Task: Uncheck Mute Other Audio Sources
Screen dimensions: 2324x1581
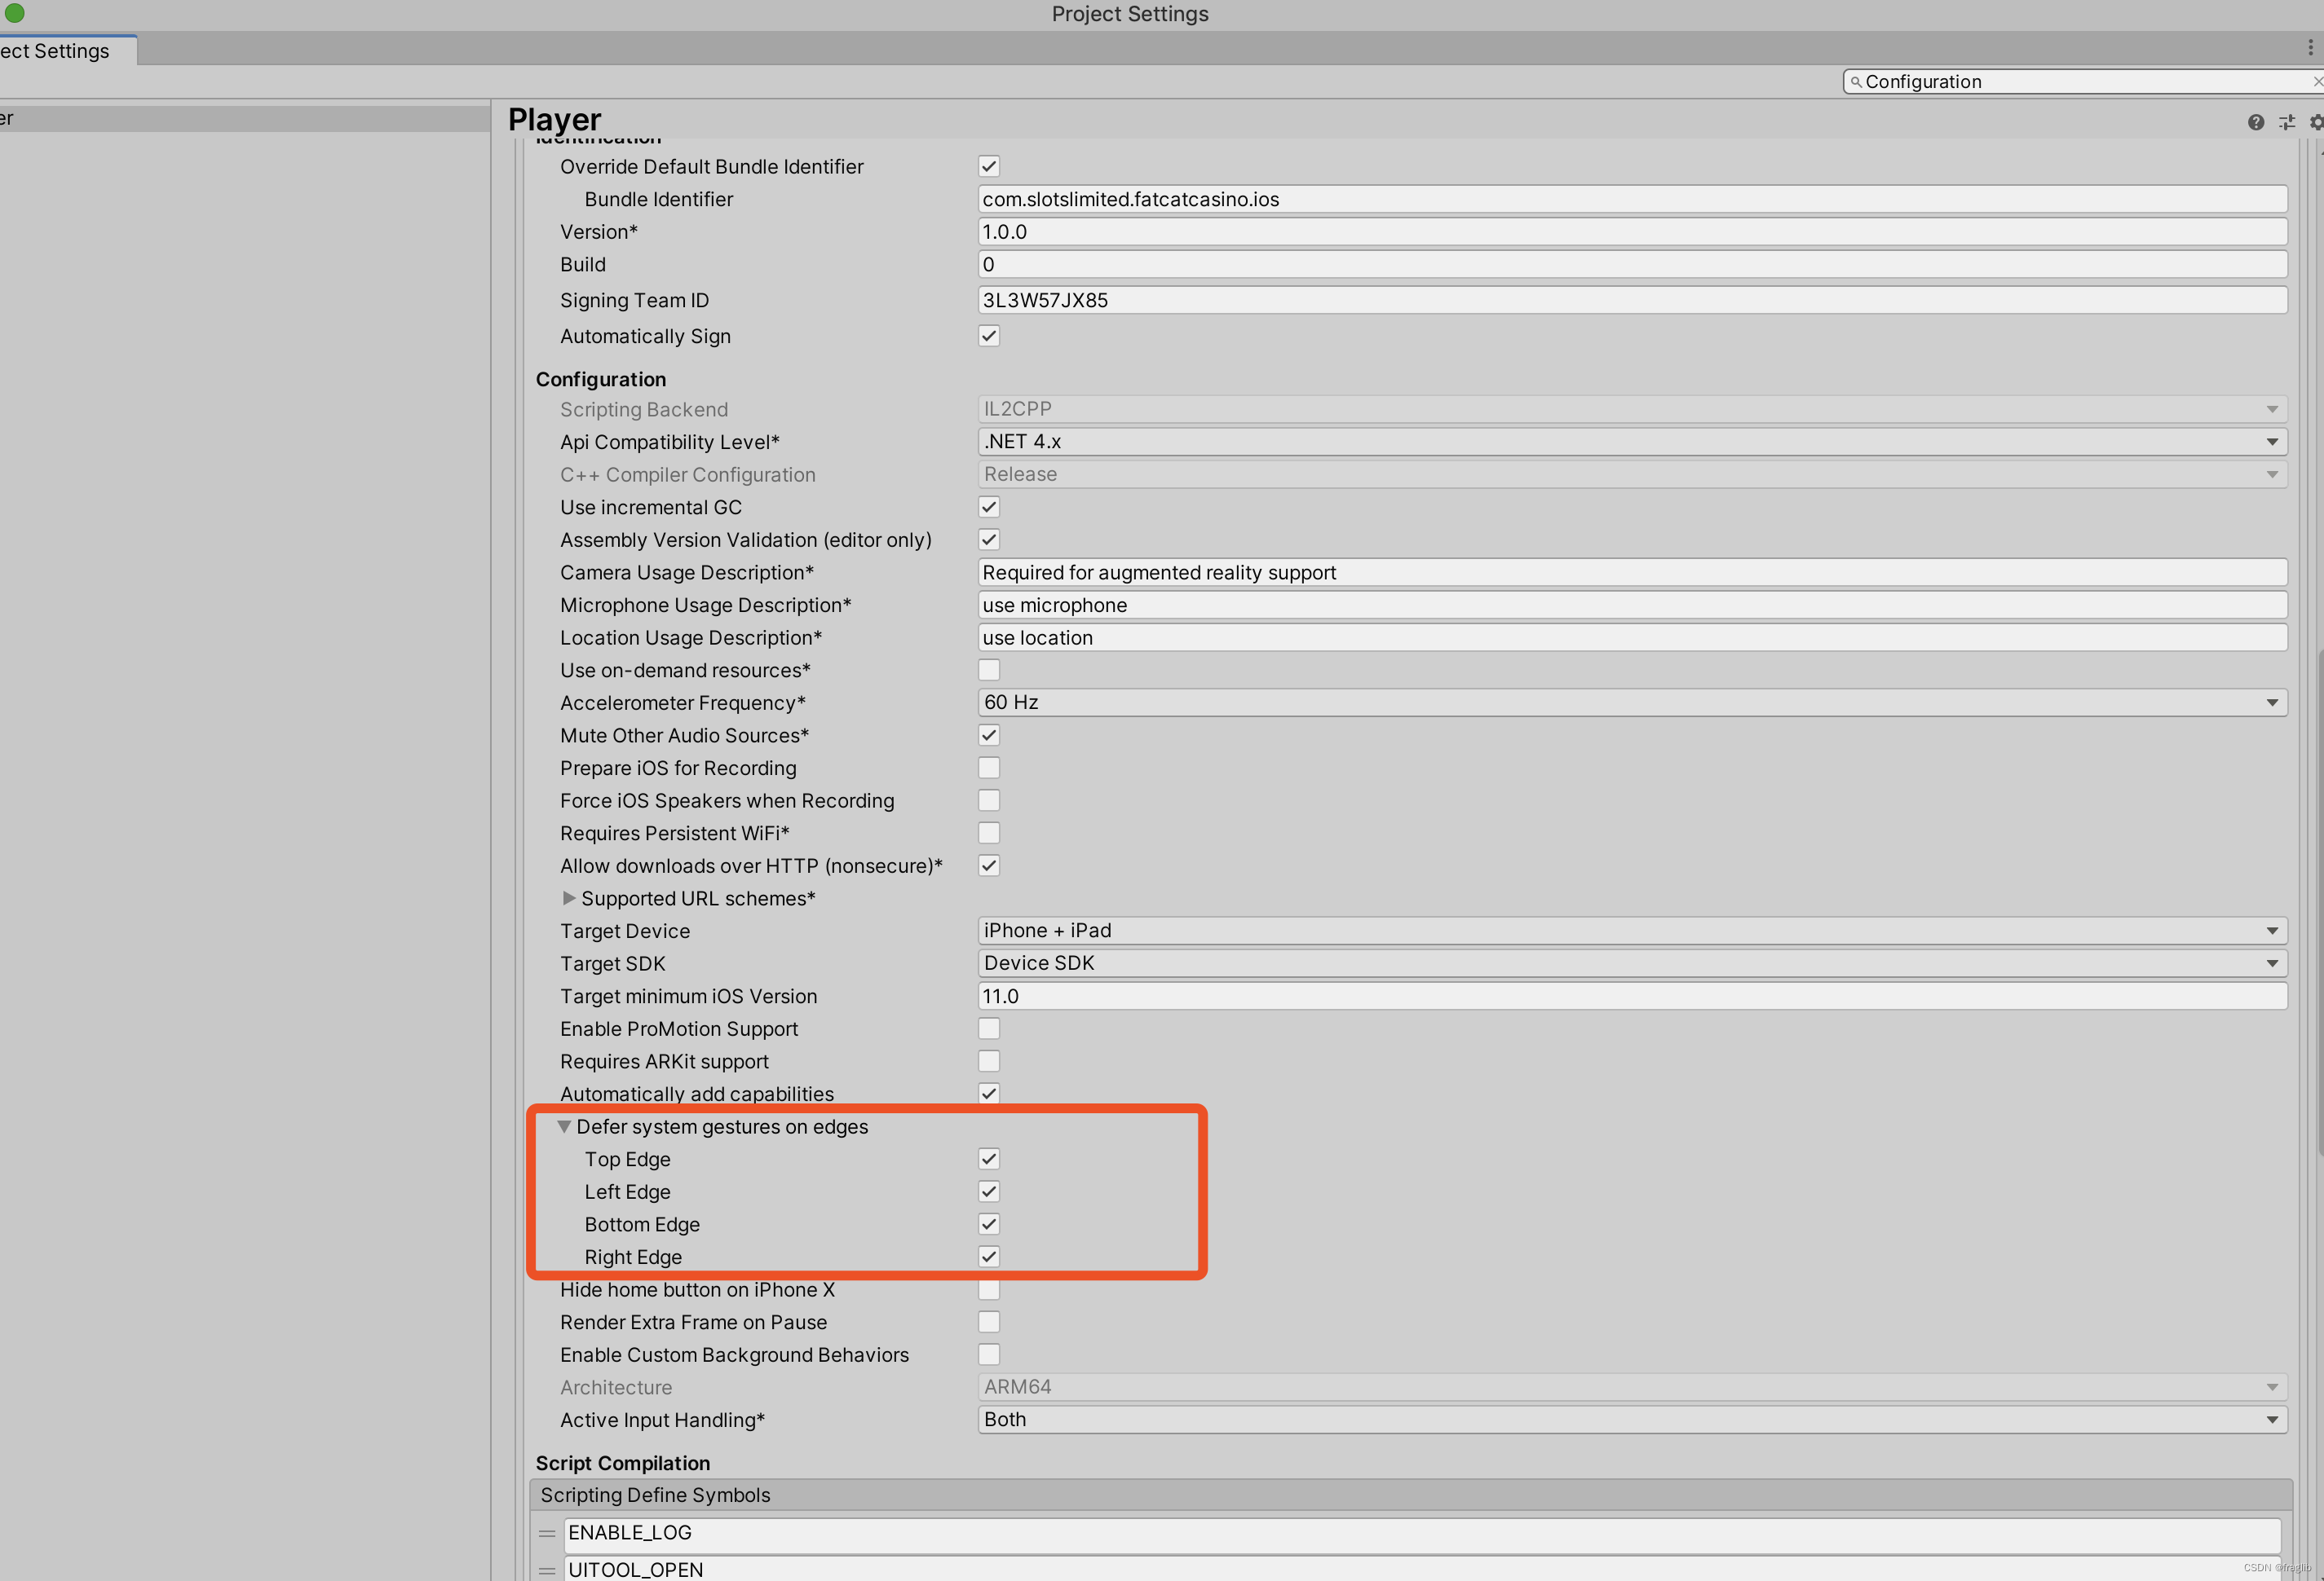Action: [988, 734]
